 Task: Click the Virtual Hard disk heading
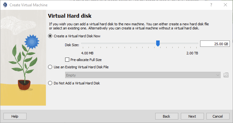pyautogui.click(x=70, y=16)
